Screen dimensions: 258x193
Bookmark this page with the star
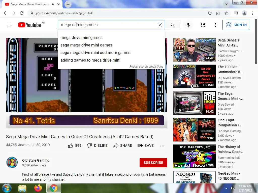[226, 13]
